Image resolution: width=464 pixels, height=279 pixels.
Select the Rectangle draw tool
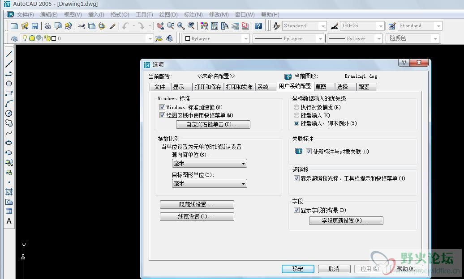(9, 93)
